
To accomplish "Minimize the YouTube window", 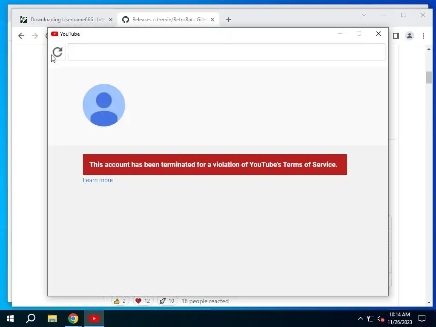I will click(x=339, y=34).
